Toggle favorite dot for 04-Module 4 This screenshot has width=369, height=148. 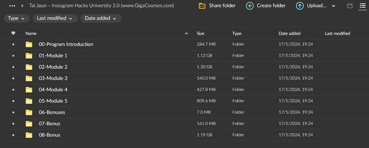point(13,90)
